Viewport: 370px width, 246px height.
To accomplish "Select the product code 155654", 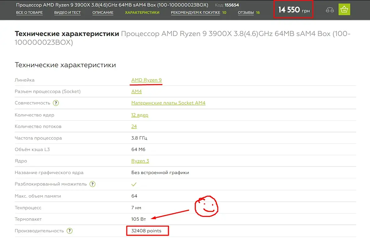I will pyautogui.click(x=232, y=5).
